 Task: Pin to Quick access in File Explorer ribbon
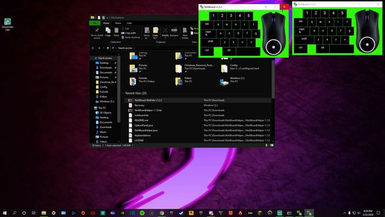(97, 33)
